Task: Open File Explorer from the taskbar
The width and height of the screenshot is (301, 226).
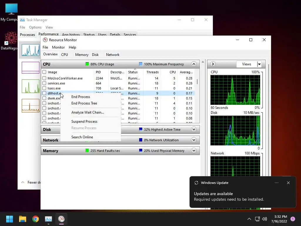Action: point(22,219)
